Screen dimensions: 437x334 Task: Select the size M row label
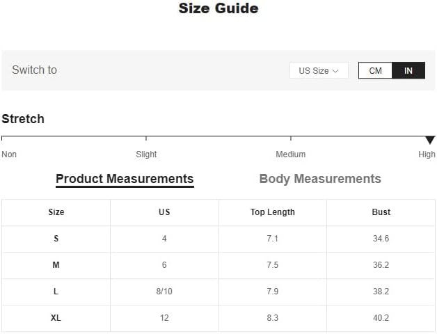[56, 265]
